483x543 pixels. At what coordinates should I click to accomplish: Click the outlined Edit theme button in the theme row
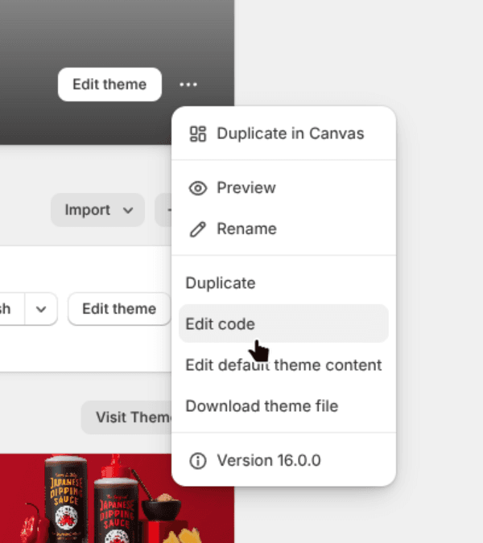(119, 309)
